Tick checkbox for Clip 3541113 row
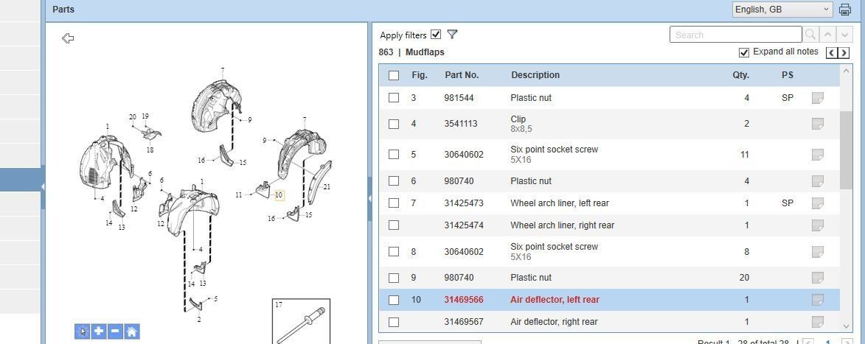Viewport: 865px width, 344px height. coord(394,124)
